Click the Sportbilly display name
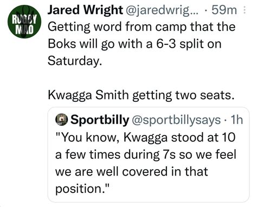The width and height of the screenshot is (257, 207). 100,120
